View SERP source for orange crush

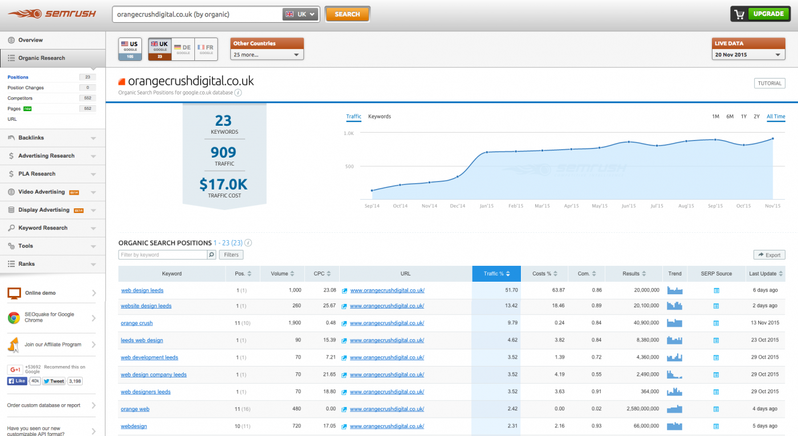pos(716,323)
